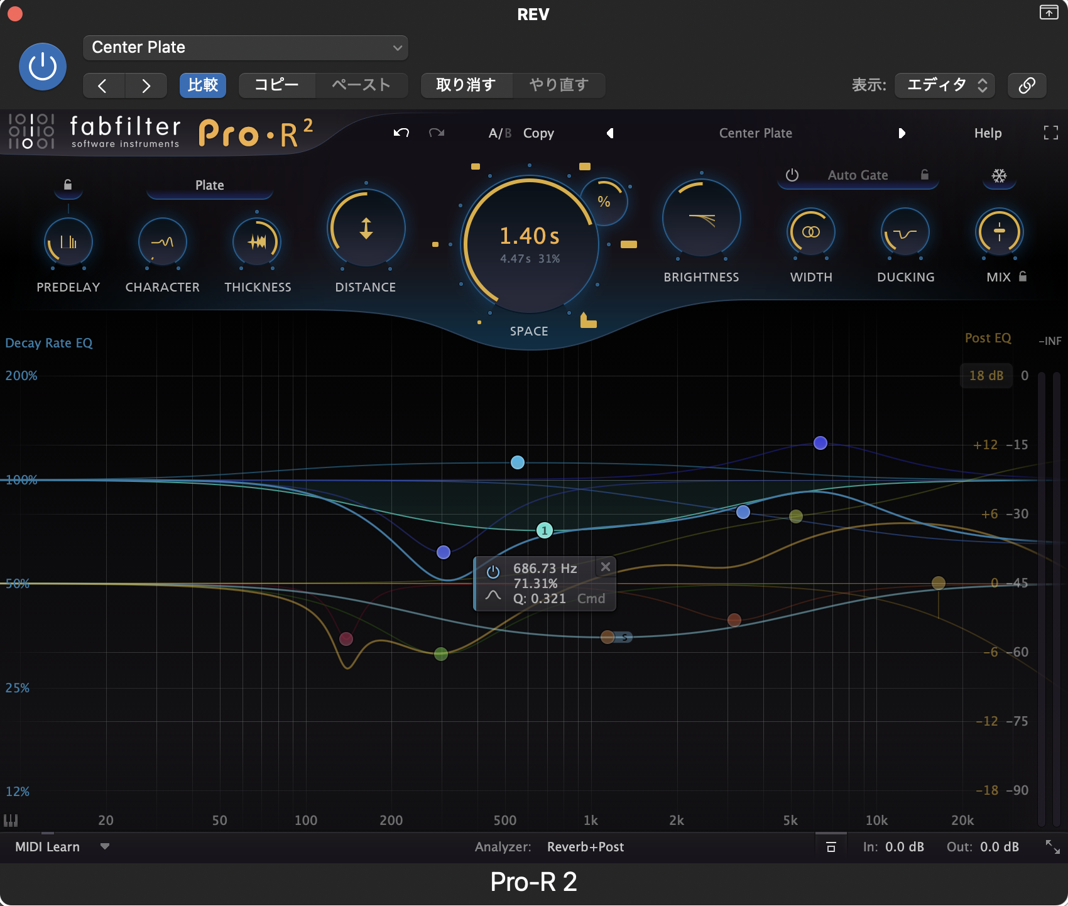This screenshot has height=906, width=1068.
Task: Open the Center Plate preset menu
Action: 756,133
